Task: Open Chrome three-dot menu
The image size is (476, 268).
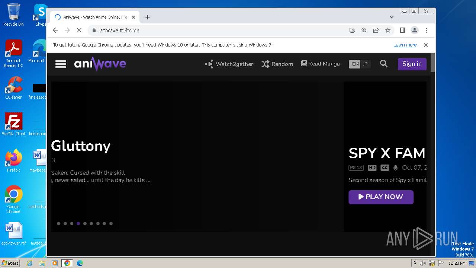Action: click(x=427, y=31)
